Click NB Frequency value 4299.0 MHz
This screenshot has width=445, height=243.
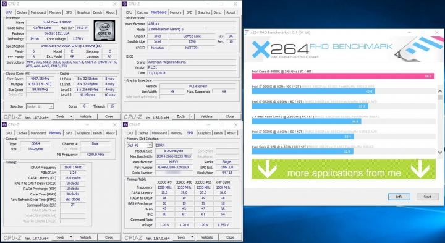click(x=95, y=155)
